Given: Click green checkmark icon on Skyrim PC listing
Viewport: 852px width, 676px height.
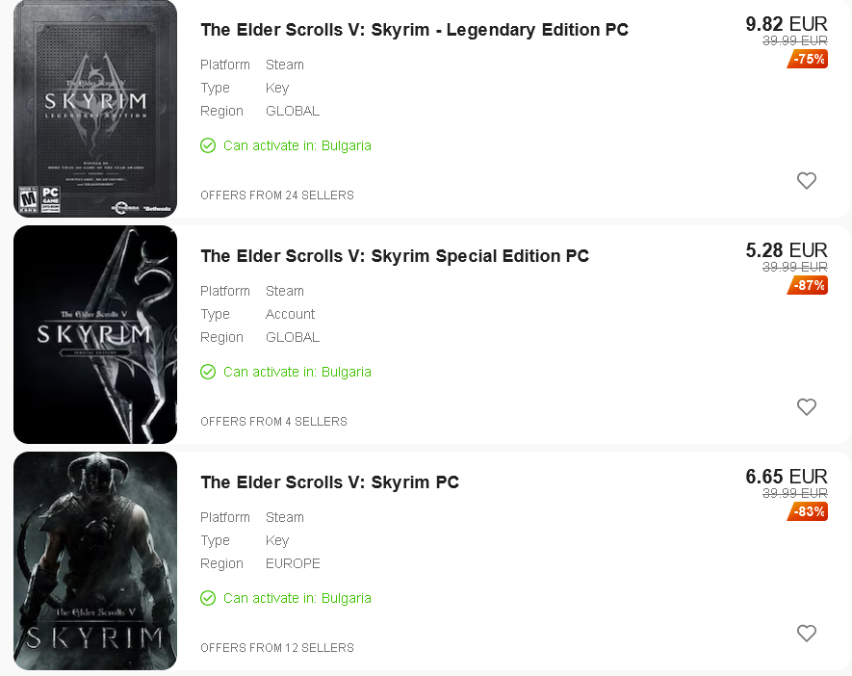Looking at the screenshot, I should 208,598.
